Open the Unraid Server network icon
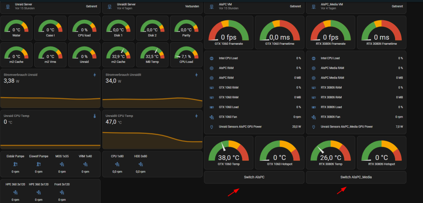The height and width of the screenshot is (203, 423). click(8, 6)
